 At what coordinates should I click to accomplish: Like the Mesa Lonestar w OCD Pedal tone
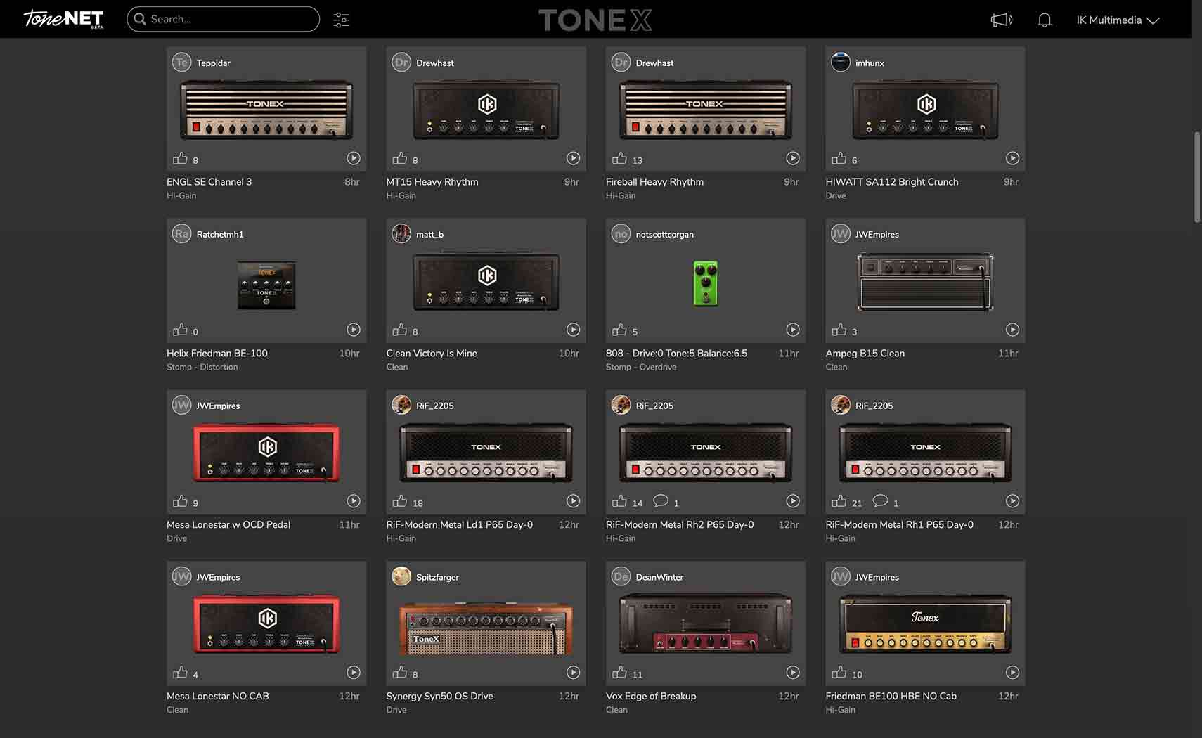pos(181,501)
